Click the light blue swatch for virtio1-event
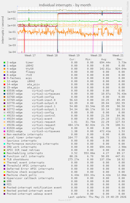Image resolution: width=130 pixels, height=203 pixels. [x=4, y=119]
